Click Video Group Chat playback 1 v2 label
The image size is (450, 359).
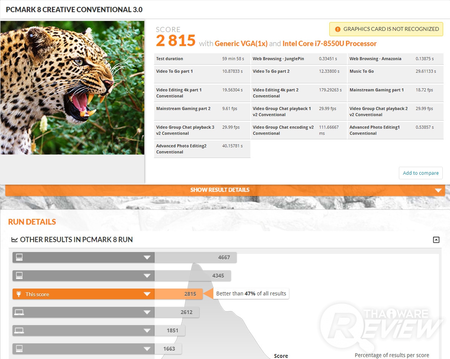[x=282, y=112]
